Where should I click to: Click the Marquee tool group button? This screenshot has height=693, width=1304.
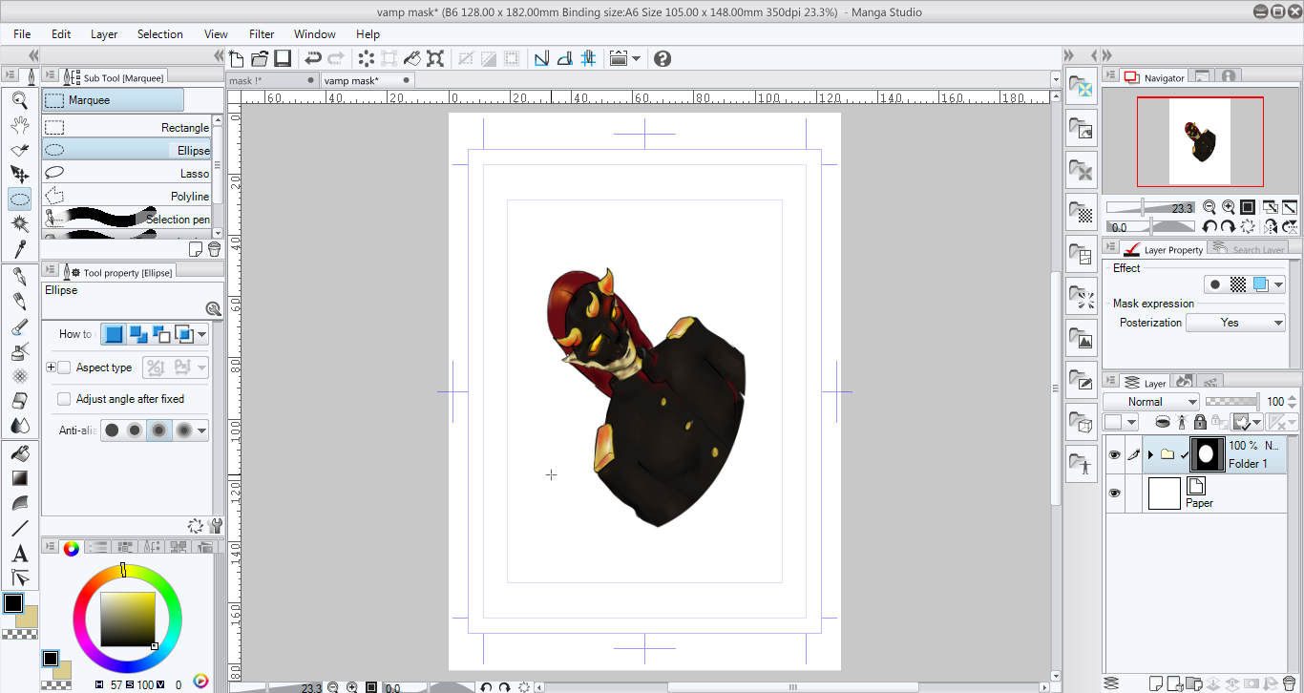click(113, 99)
